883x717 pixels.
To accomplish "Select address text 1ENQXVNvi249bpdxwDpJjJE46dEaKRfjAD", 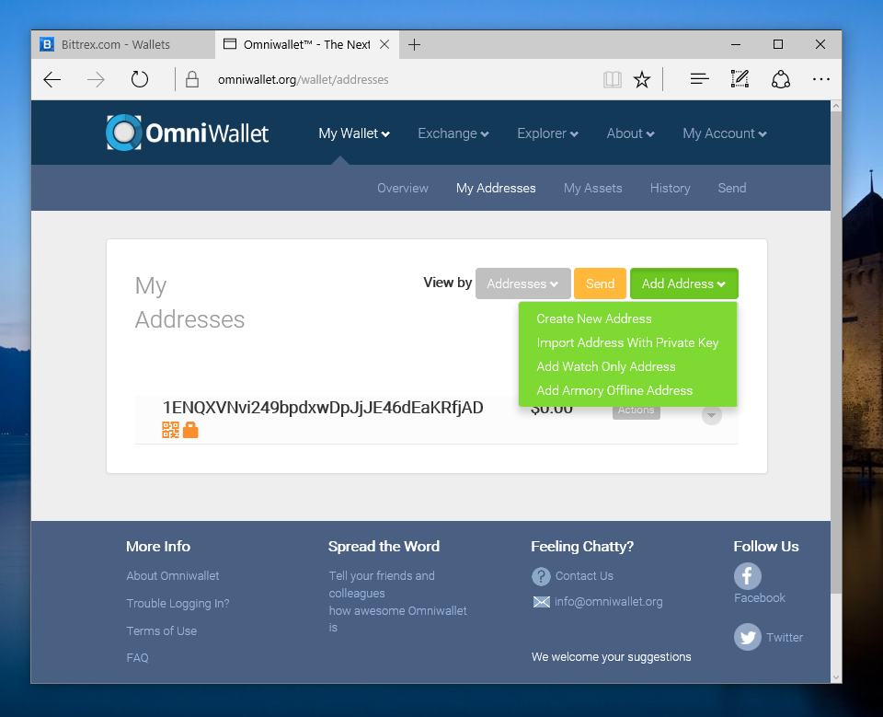I will (323, 408).
